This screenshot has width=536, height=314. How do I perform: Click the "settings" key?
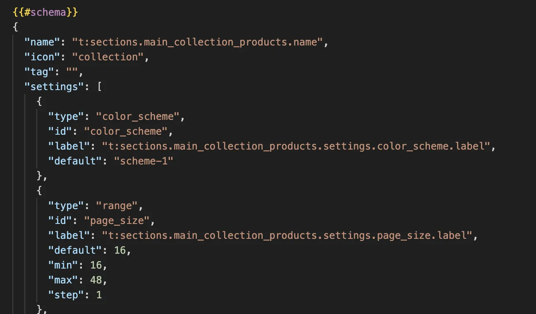(52, 87)
